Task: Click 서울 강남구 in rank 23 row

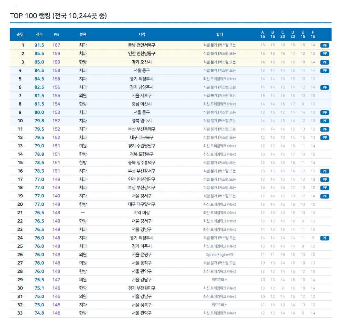Action: pos(142,229)
